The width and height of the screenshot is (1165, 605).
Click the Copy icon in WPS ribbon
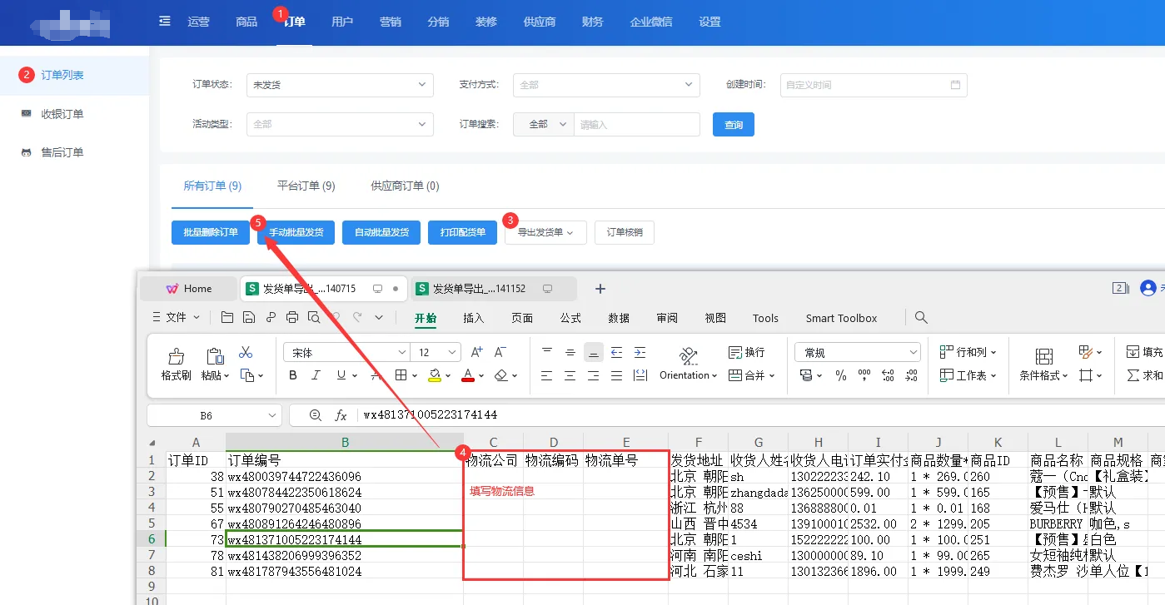[247, 375]
